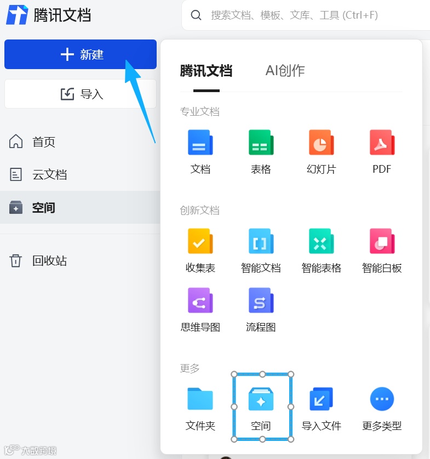Open 云文档 in the sidebar
This screenshot has width=430, height=459.
pos(49,174)
